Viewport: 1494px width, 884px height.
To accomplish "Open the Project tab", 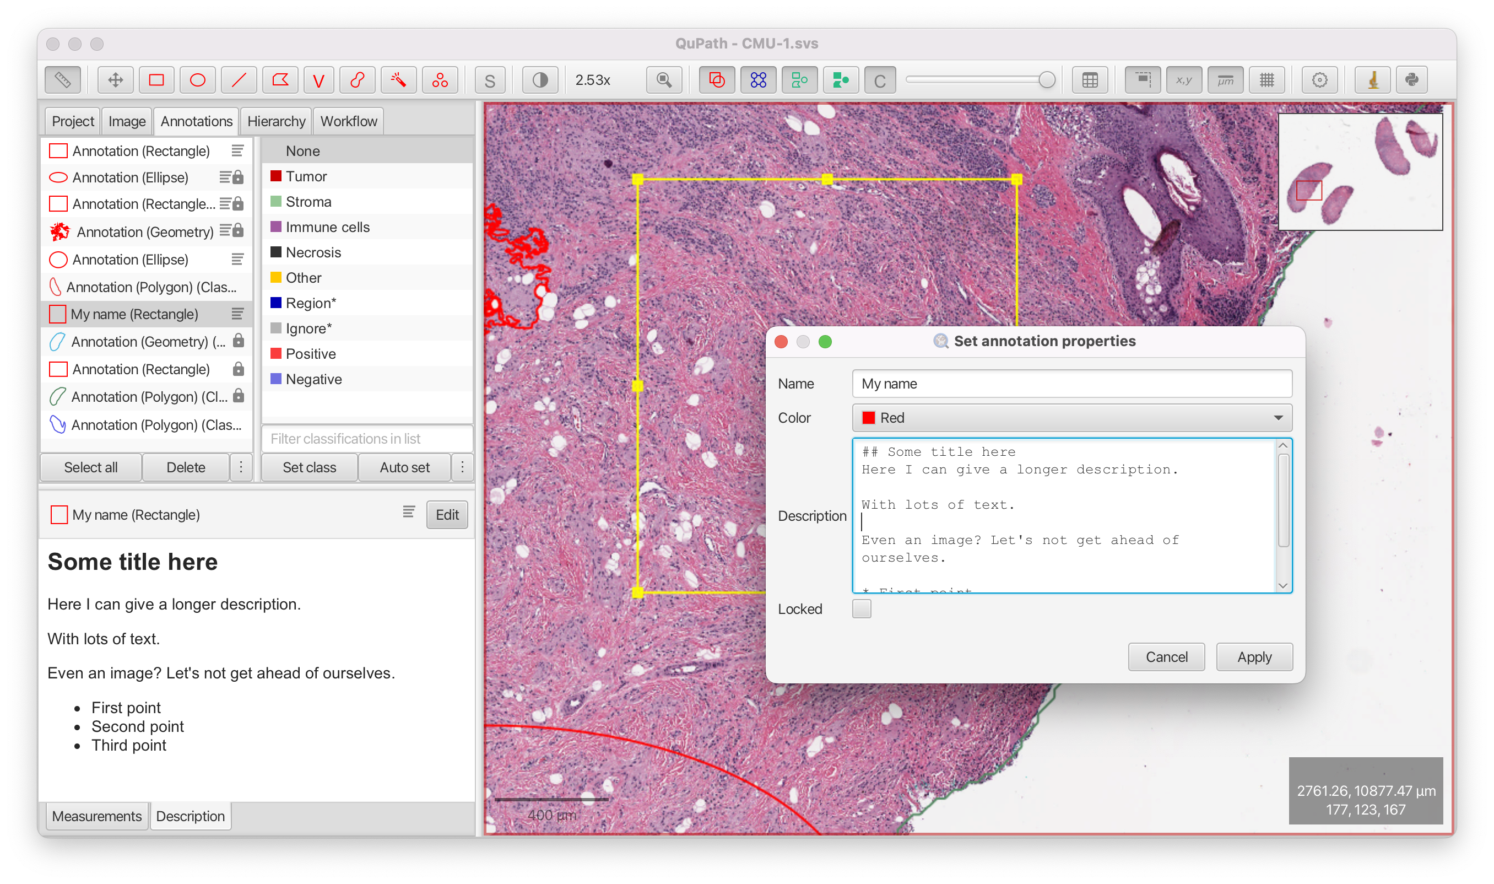I will pyautogui.click(x=73, y=121).
